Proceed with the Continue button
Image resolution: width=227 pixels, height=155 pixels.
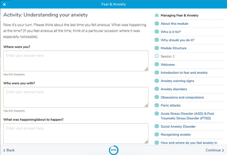[x=215, y=150]
